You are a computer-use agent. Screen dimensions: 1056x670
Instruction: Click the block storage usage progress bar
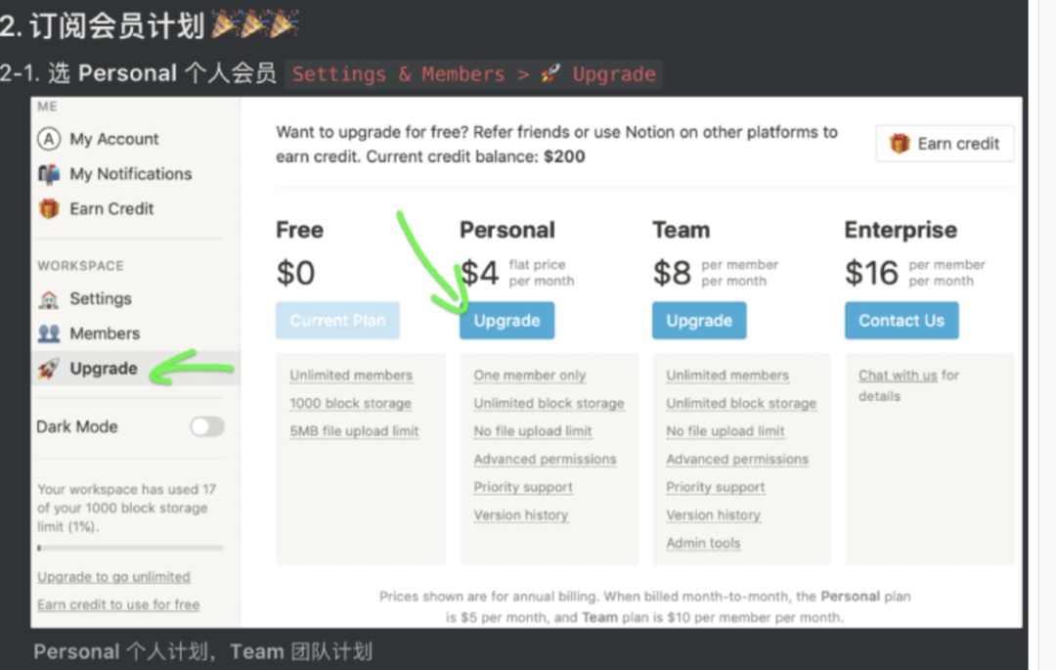tap(130, 548)
